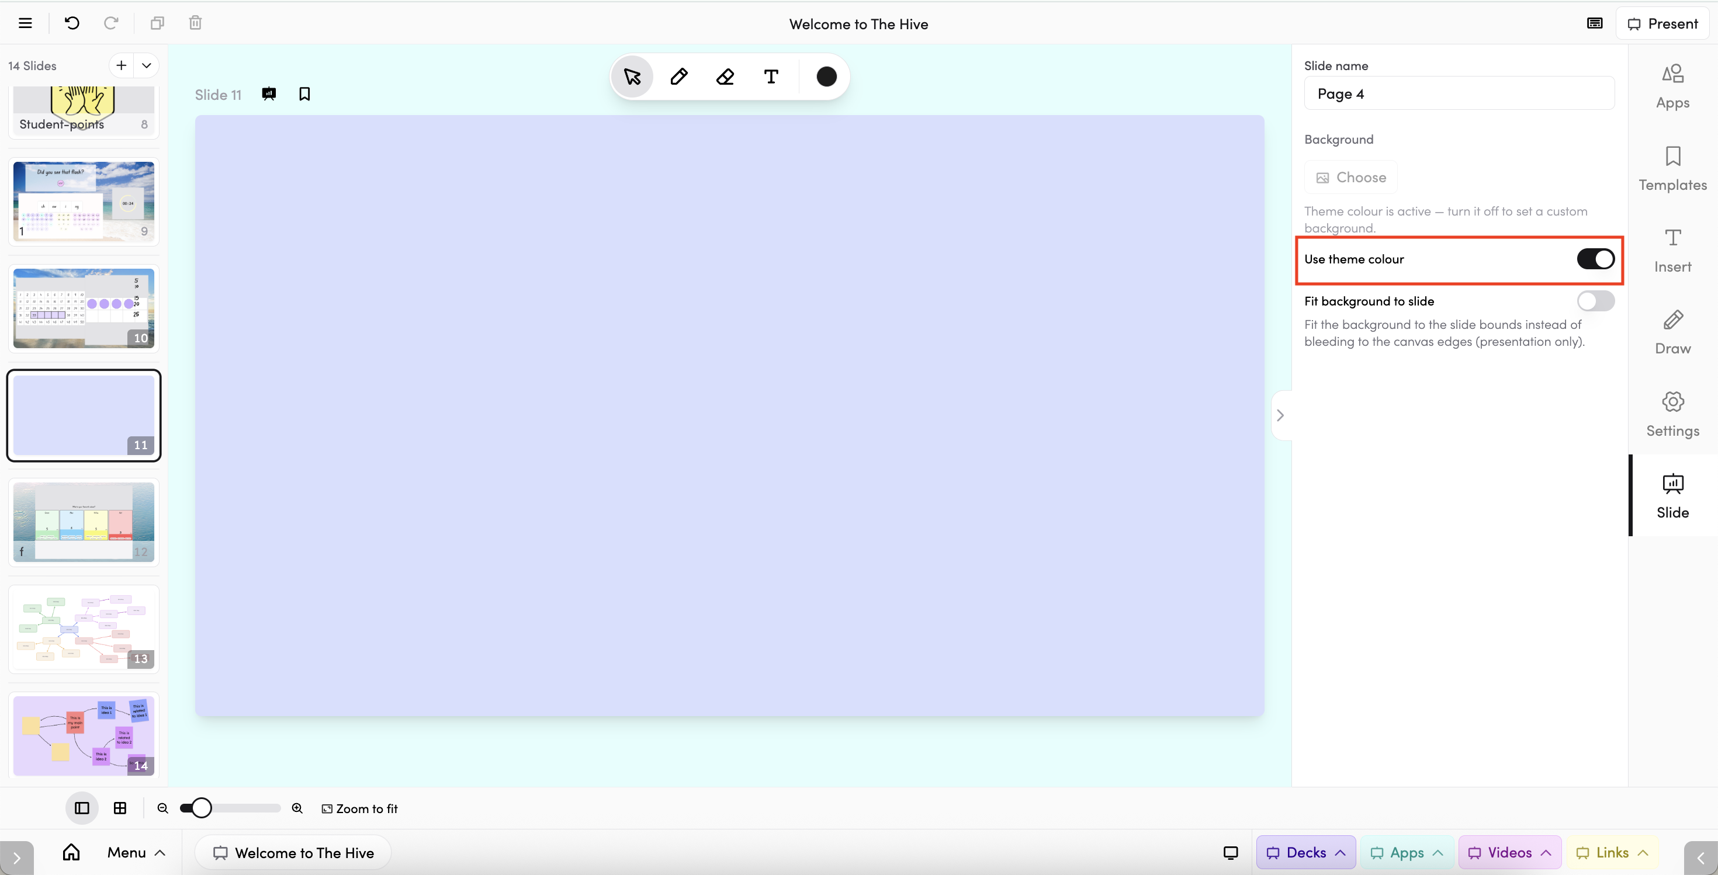The width and height of the screenshot is (1718, 875).
Task: Click the Present button
Action: [x=1662, y=24]
